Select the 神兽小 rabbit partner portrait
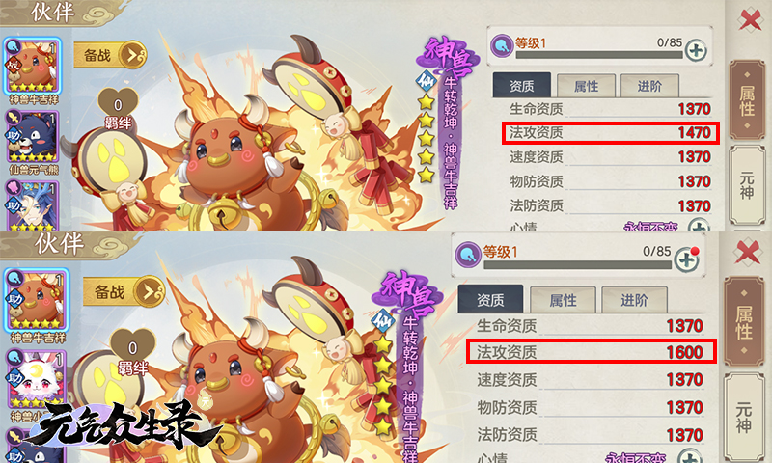The image size is (772, 463). click(36, 379)
